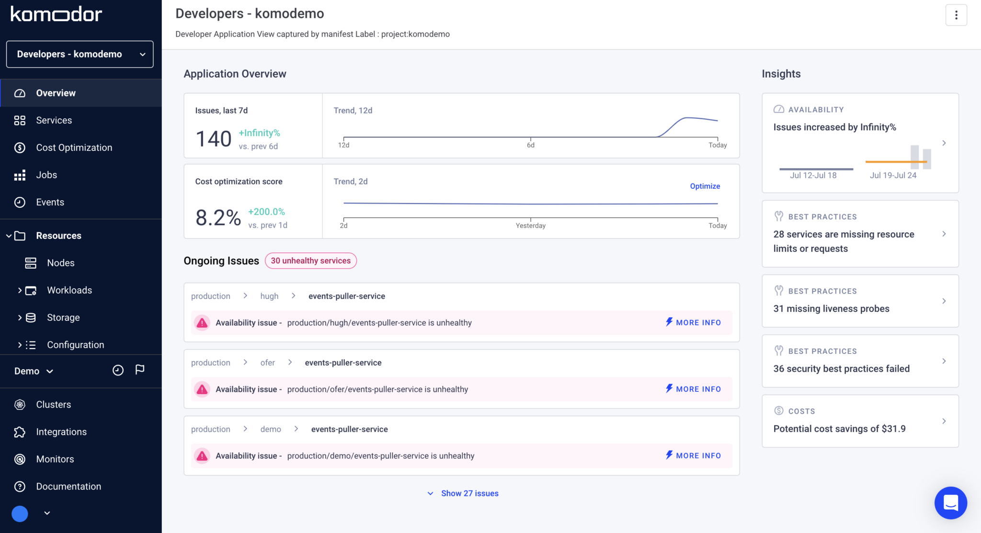Open the Documentation link
The image size is (981, 533).
81,487
